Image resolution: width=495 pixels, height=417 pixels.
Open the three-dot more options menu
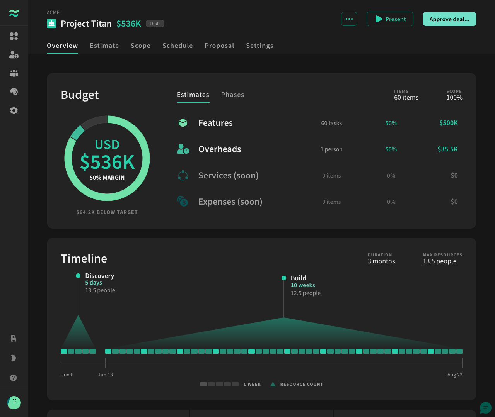349,19
